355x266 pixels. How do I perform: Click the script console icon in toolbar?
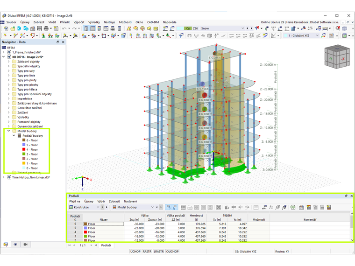point(106,28)
